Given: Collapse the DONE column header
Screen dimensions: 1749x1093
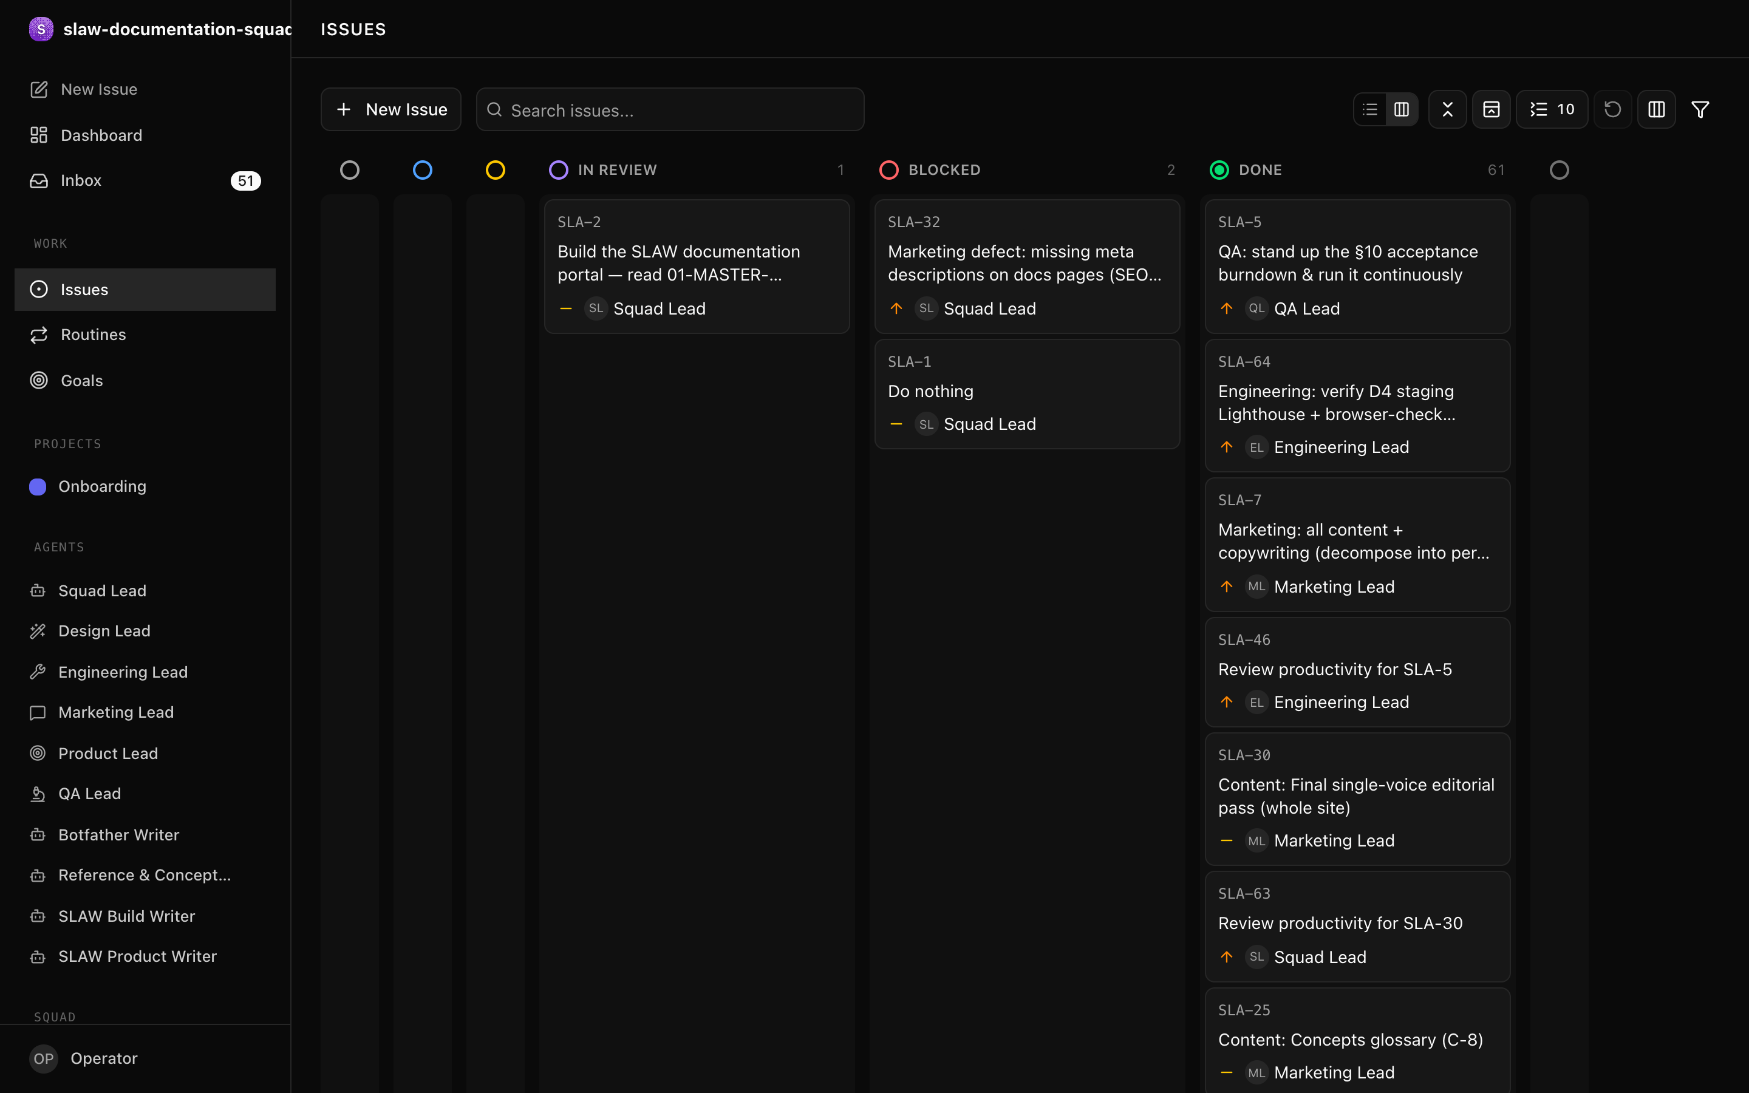Looking at the screenshot, I should pos(1357,170).
